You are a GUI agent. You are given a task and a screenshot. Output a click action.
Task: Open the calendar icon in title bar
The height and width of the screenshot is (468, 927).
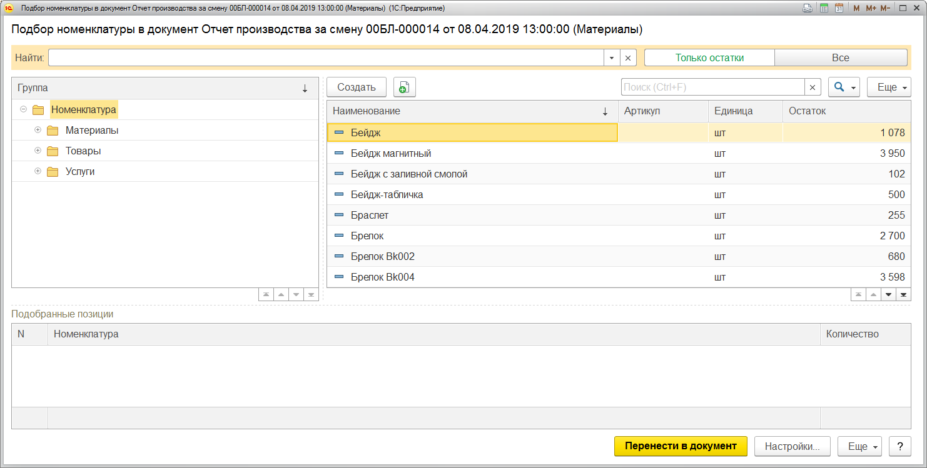click(839, 8)
